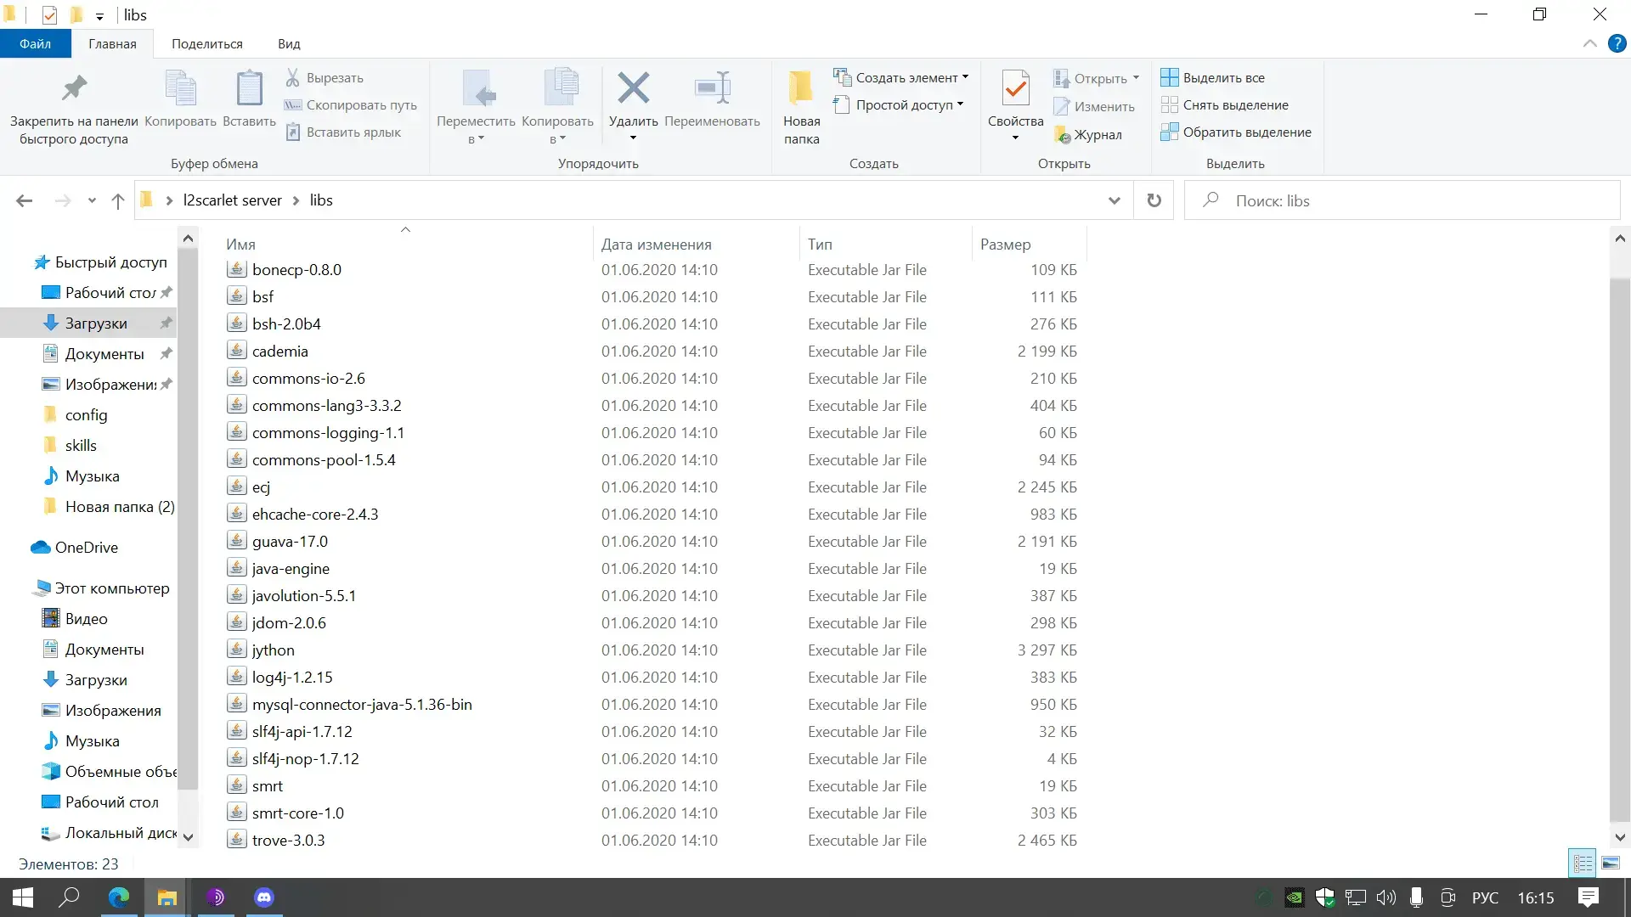
Task: Select OneDrive in navigation pane
Action: 86,548
